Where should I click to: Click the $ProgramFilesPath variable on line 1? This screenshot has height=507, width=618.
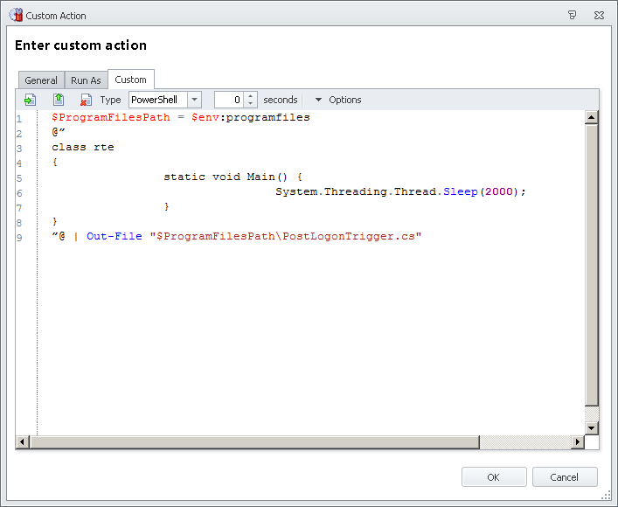pos(111,117)
